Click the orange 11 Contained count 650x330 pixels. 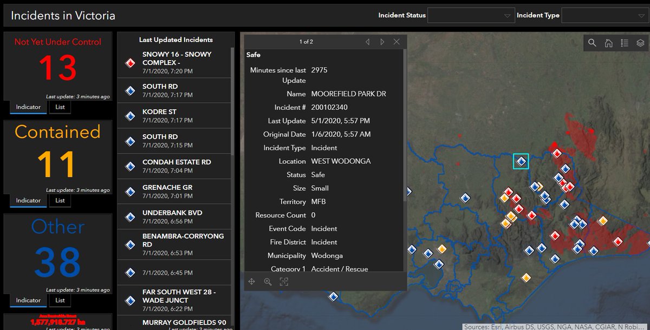(x=57, y=164)
